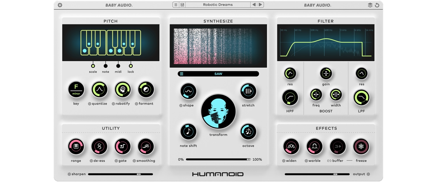This screenshot has width=437, height=182.
Task: Toggle the midi mode button
Action: coord(118,66)
